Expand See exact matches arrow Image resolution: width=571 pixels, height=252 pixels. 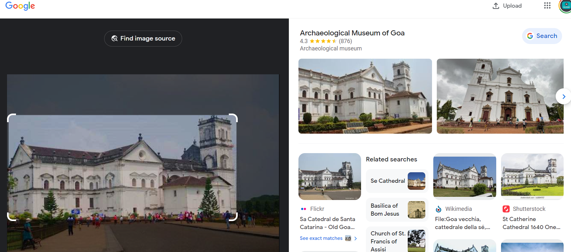[x=355, y=238]
